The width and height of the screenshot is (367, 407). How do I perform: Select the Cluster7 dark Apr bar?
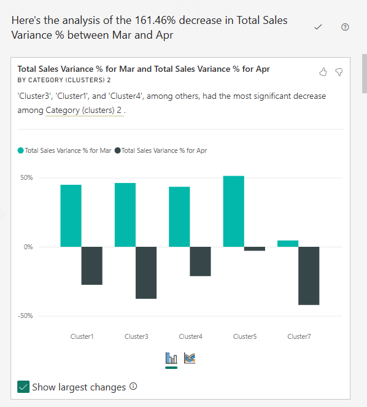[309, 276]
